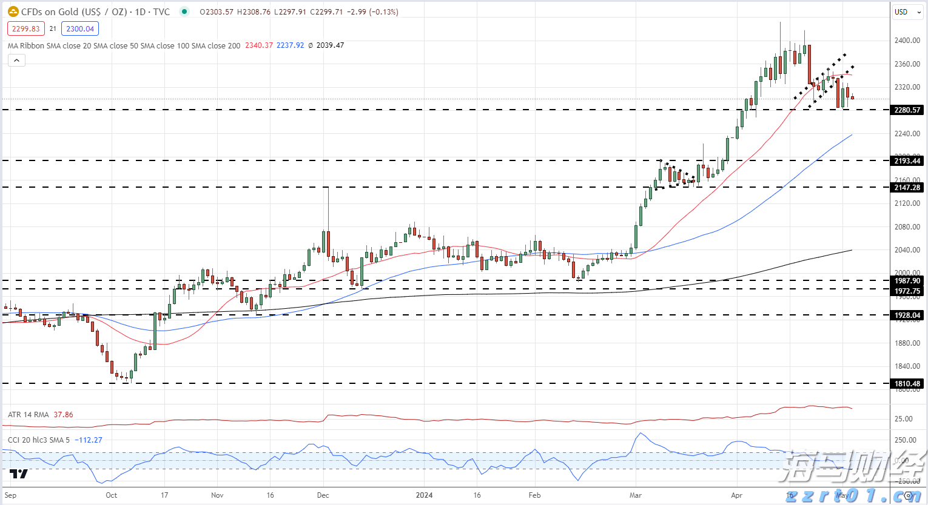Click the gold symbol logo icon
928x505 pixels.
13,12
